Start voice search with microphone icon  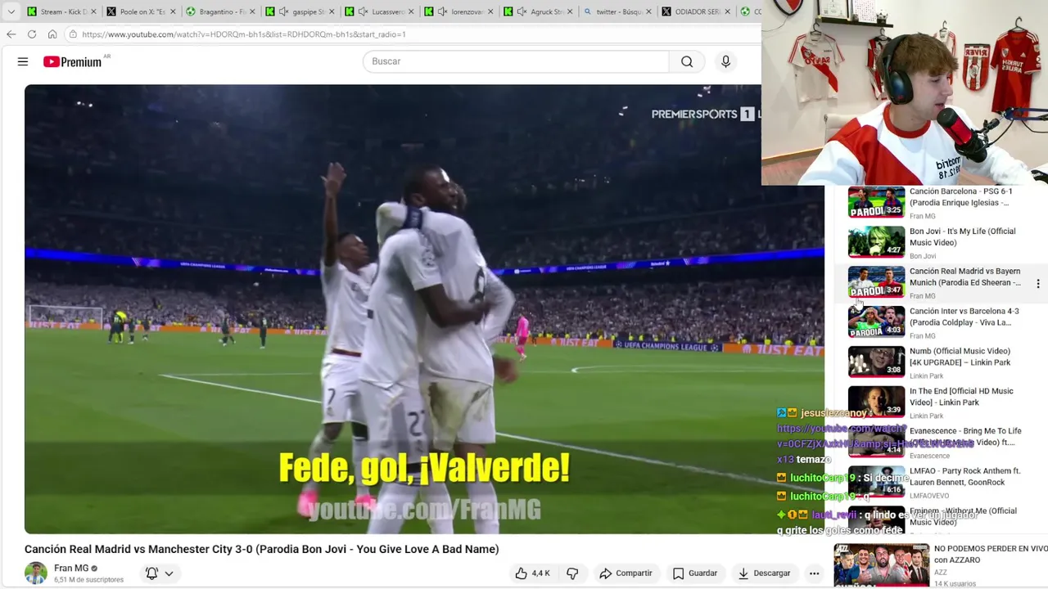click(725, 61)
